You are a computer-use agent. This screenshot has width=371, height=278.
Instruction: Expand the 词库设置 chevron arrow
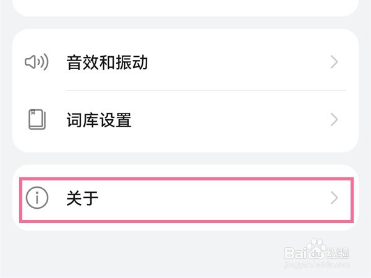point(335,119)
